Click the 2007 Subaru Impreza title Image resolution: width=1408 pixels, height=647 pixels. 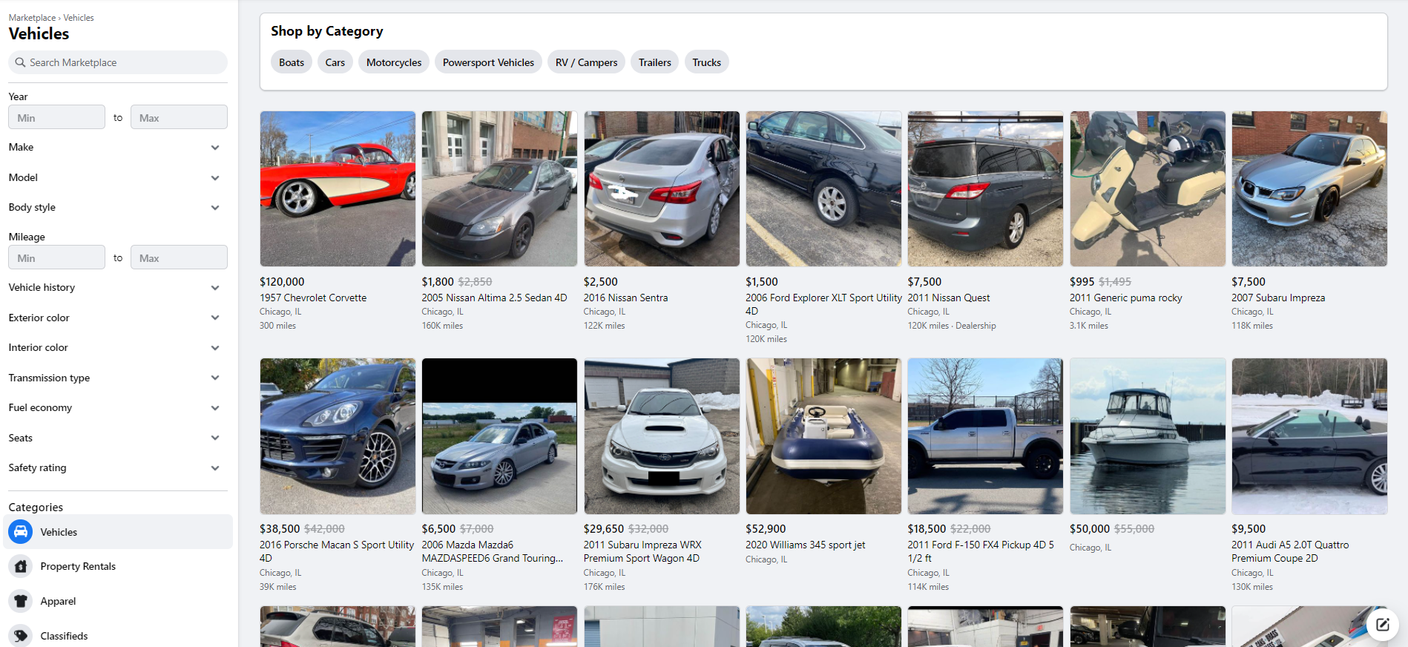coord(1278,298)
